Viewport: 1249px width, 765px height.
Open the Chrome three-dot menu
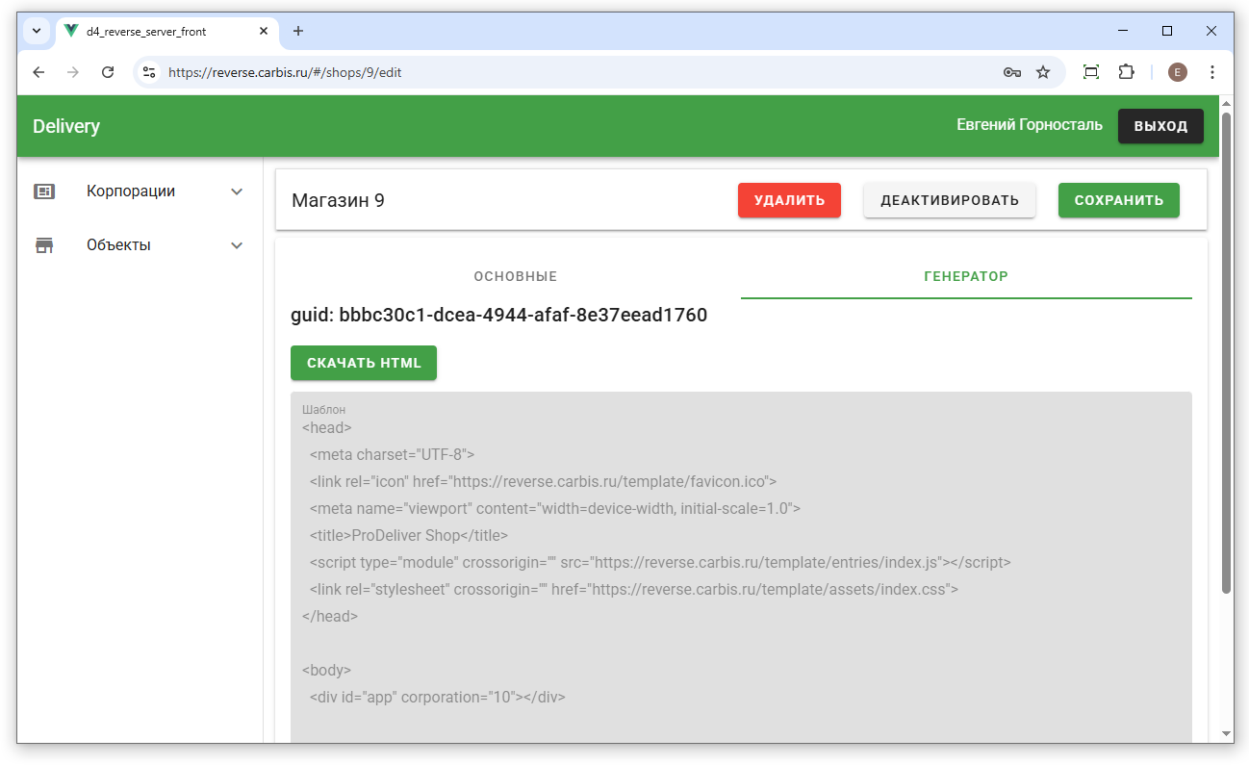point(1212,72)
